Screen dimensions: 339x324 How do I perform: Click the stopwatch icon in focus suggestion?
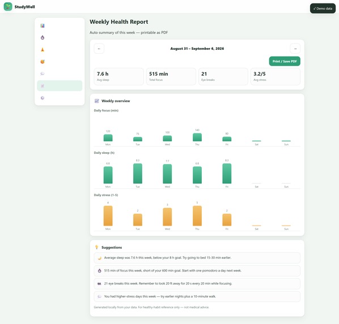tap(99, 271)
